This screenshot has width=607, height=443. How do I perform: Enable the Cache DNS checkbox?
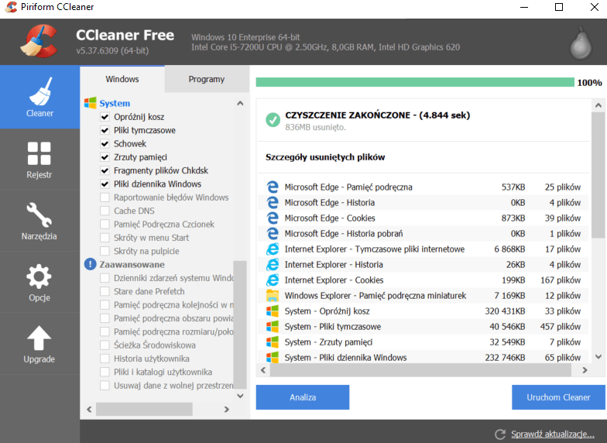tap(105, 211)
